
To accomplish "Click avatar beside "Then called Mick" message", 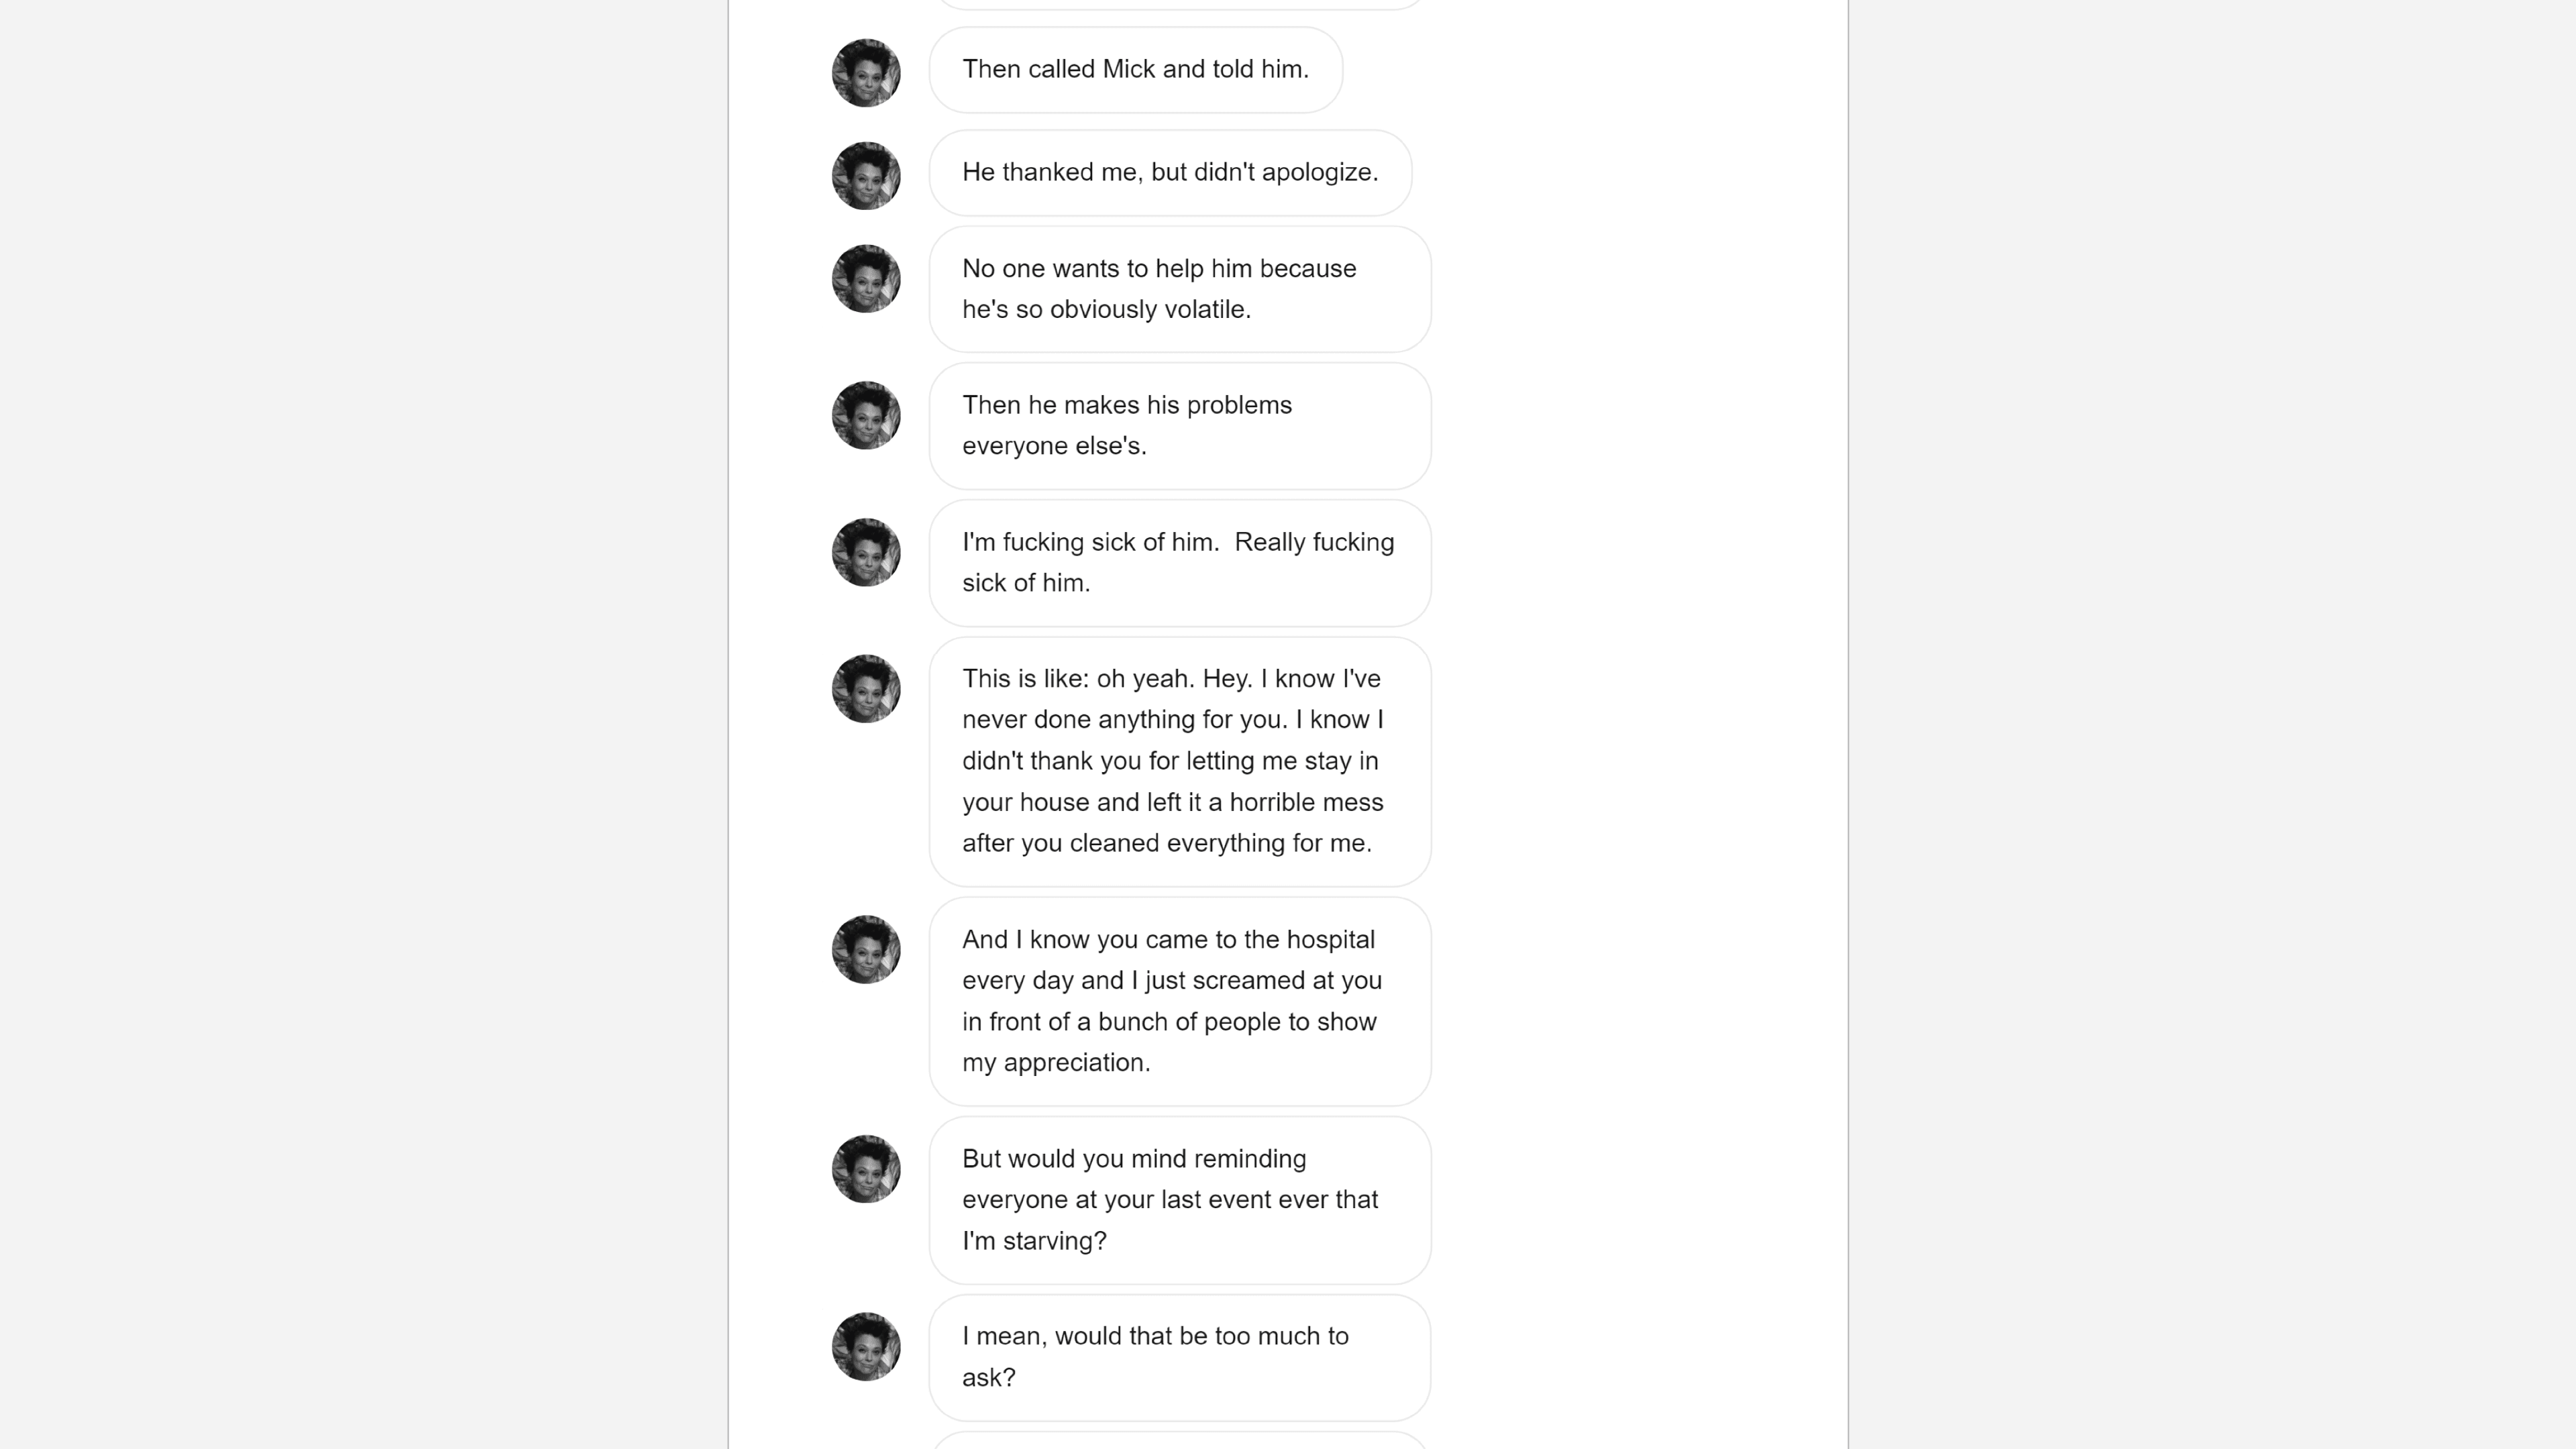I will [866, 73].
